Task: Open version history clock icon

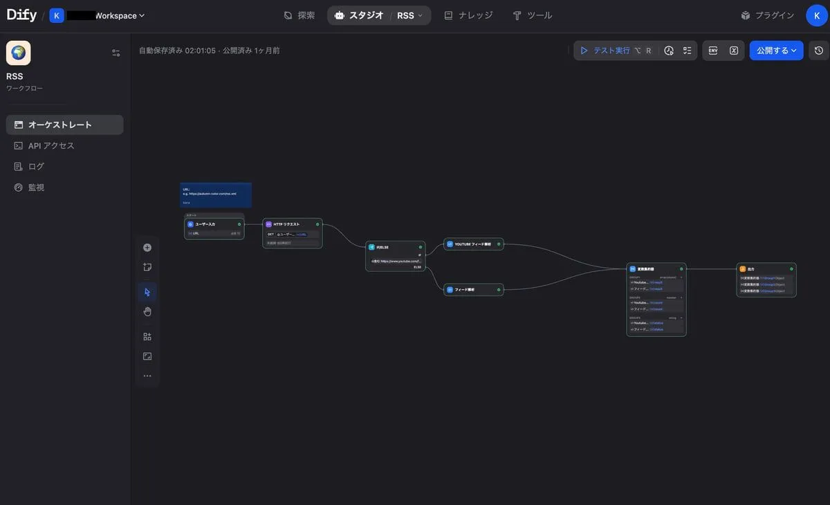Action: (x=819, y=50)
